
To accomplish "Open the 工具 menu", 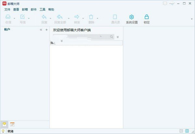I will [x=42, y=10].
